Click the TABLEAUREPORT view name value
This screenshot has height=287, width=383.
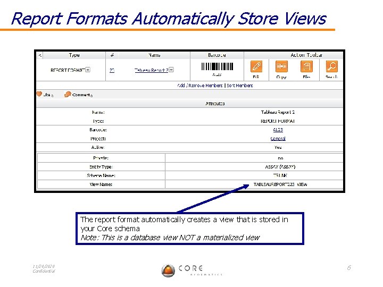pos(280,184)
